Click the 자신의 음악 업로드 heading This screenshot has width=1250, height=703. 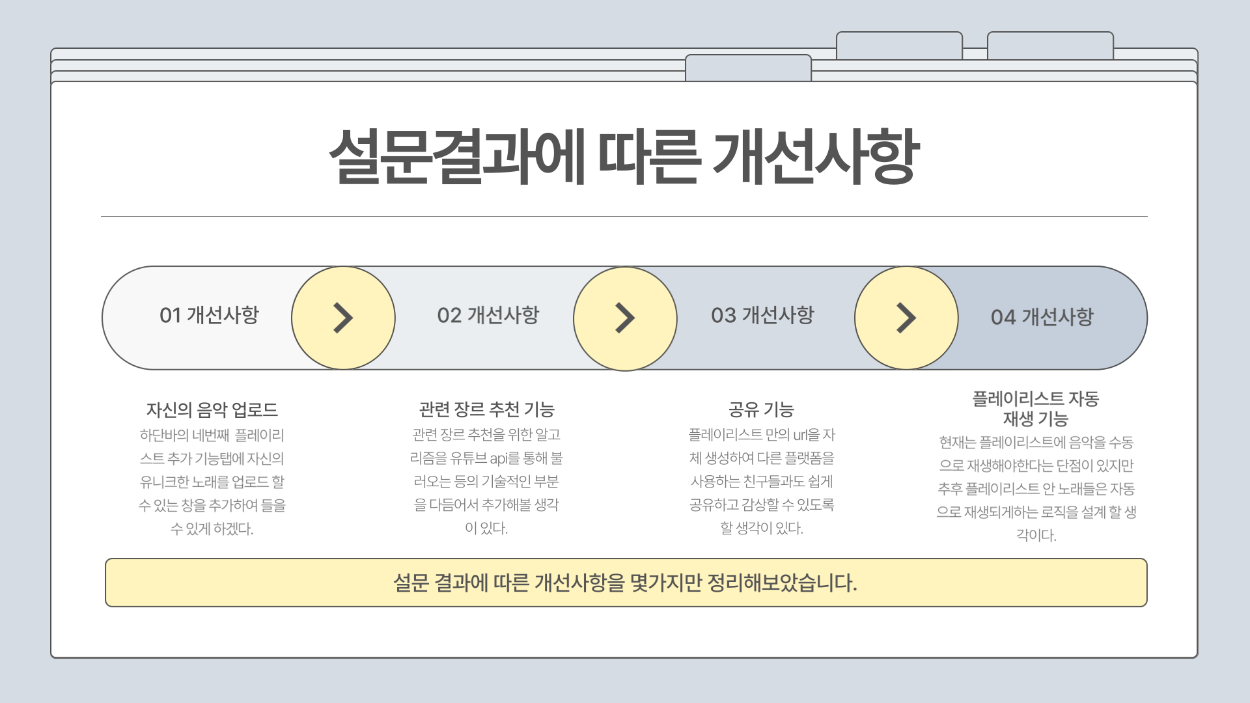[x=212, y=409]
